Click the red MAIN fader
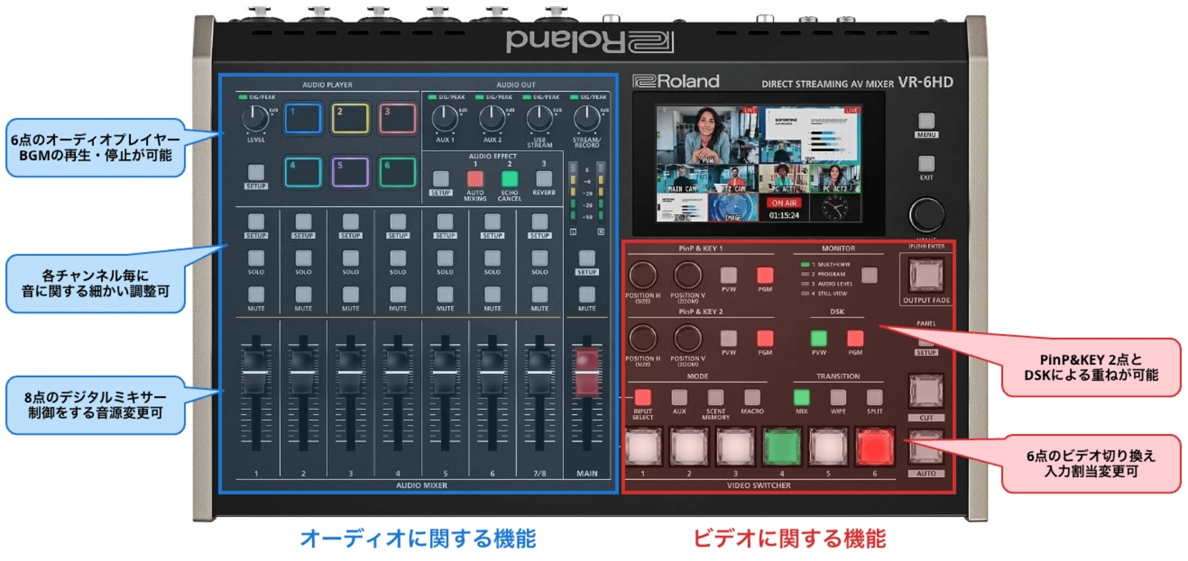The width and height of the screenshot is (1188, 561). click(587, 372)
